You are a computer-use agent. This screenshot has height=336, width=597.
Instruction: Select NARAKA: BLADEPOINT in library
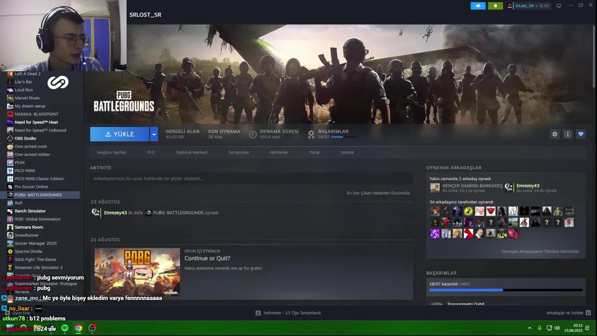pyautogui.click(x=36, y=114)
